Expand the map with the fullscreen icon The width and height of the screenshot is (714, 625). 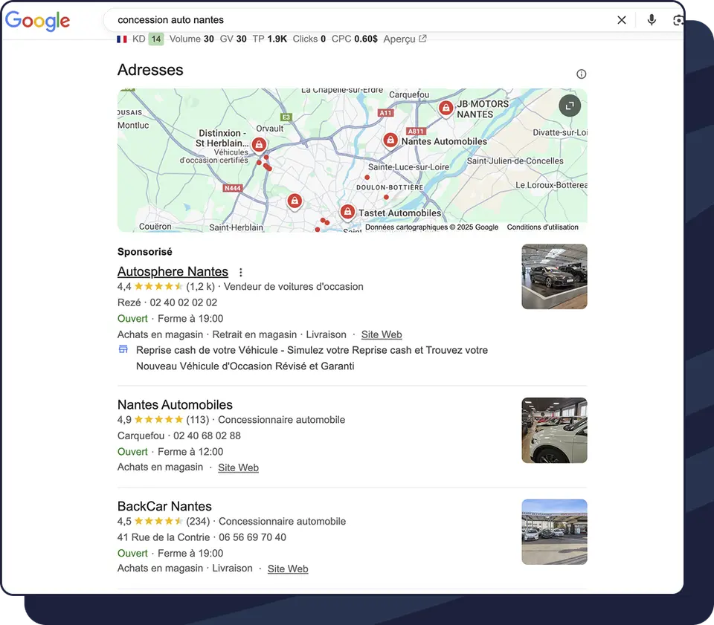[570, 106]
